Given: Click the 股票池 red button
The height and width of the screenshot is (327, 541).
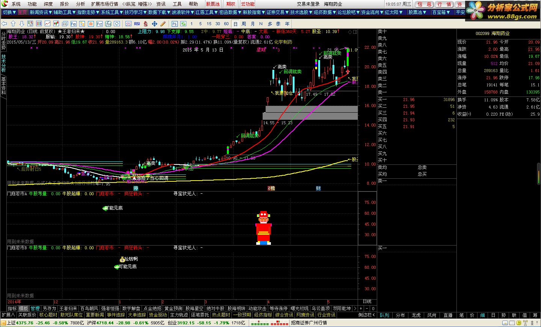Looking at the screenshot, I should click(213, 4).
